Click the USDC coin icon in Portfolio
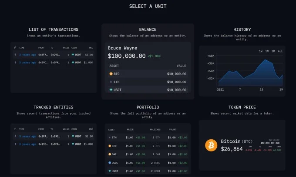Screen dimensions: 296x177 109,163
